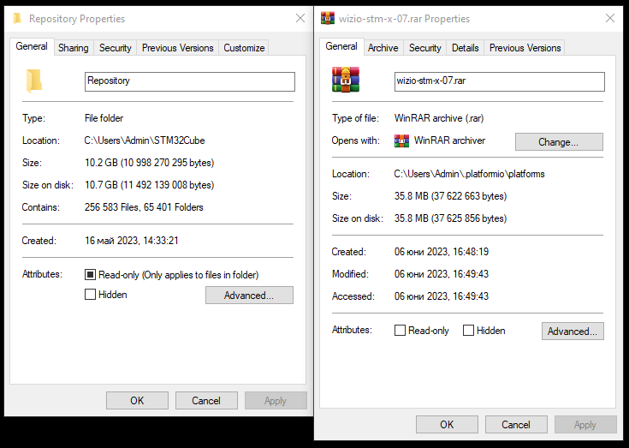Click Cancel in wizio-stm-x-07.rar Properties
The width and height of the screenshot is (629, 448).
[x=516, y=425]
